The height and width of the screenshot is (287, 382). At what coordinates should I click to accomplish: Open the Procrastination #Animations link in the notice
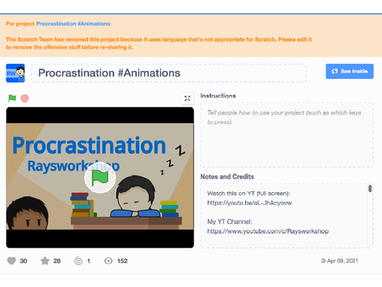click(73, 24)
